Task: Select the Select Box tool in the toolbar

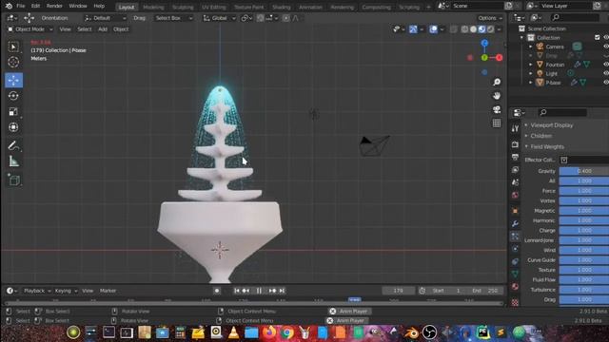Action: (13, 47)
